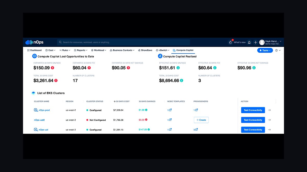Click teal down arrow beside $151.61
The height and width of the screenshot is (172, 307).
tap(178, 68)
